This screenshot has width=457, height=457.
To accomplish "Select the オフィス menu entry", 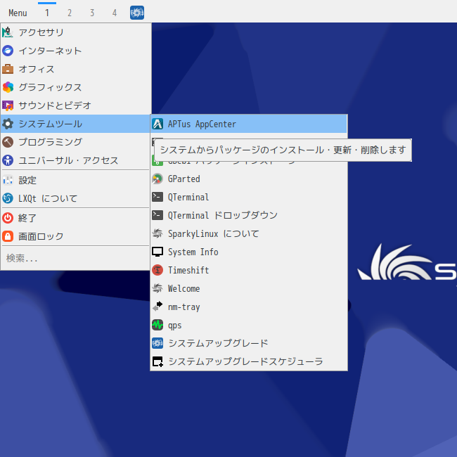I will click(x=75, y=69).
